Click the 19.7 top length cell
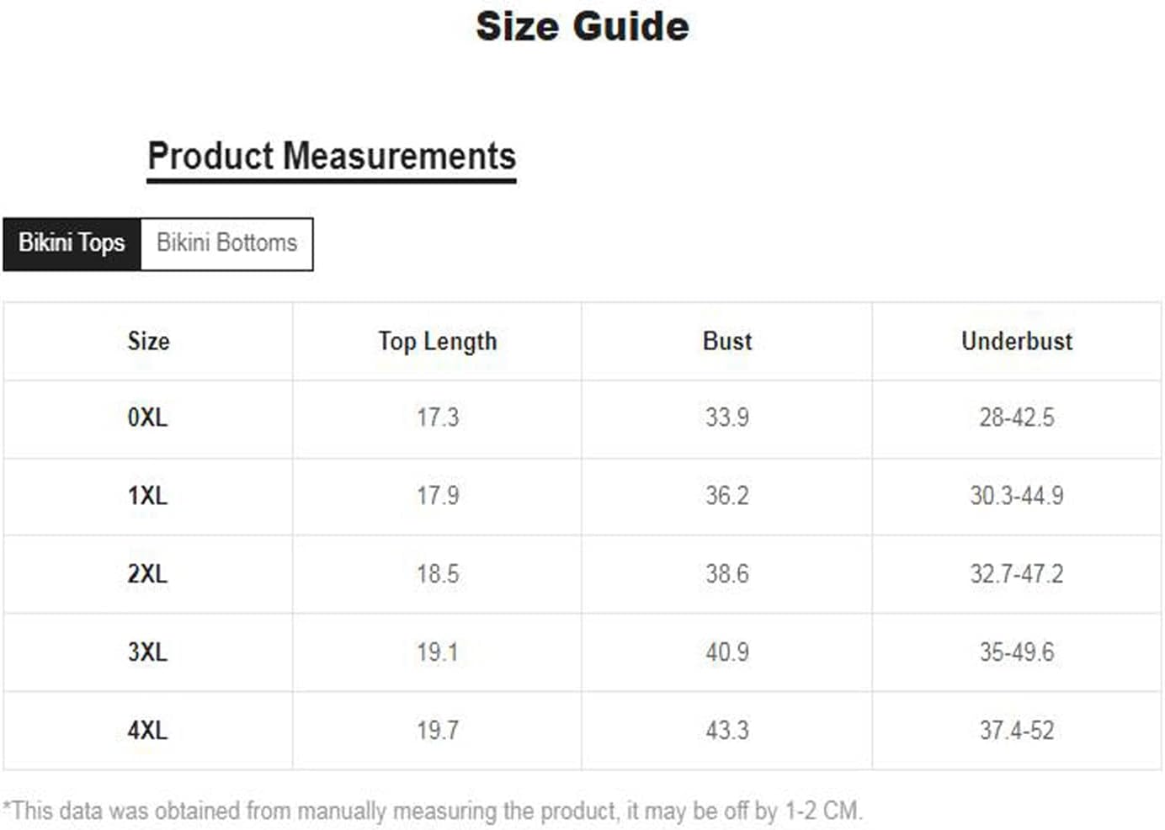The height and width of the screenshot is (830, 1165). pos(437,731)
